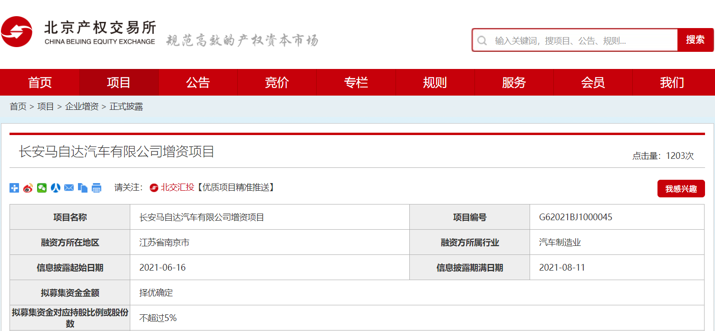The image size is (715, 331).
Task: Open the 会员 navigation menu
Action: [592, 83]
